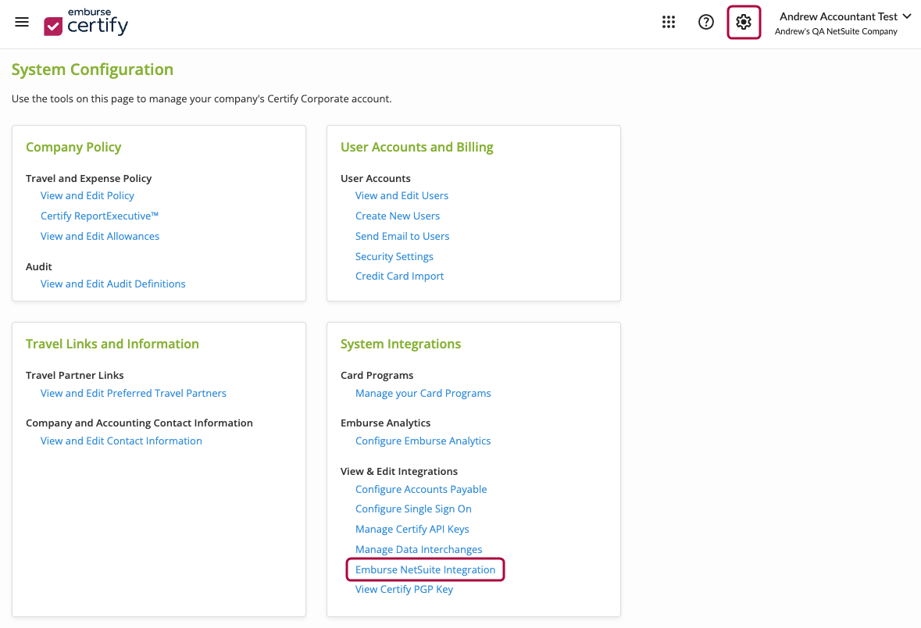The height and width of the screenshot is (628, 921).
Task: Open the Emburse NetSuite Integration link
Action: click(x=425, y=569)
